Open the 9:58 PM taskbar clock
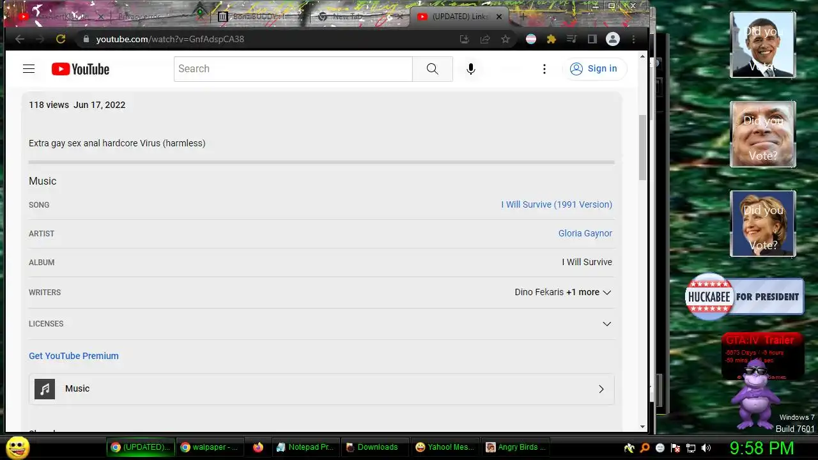This screenshot has height=460, width=818. [762, 448]
